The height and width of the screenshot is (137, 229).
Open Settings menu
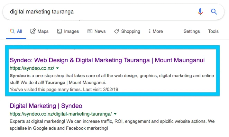coord(192,31)
